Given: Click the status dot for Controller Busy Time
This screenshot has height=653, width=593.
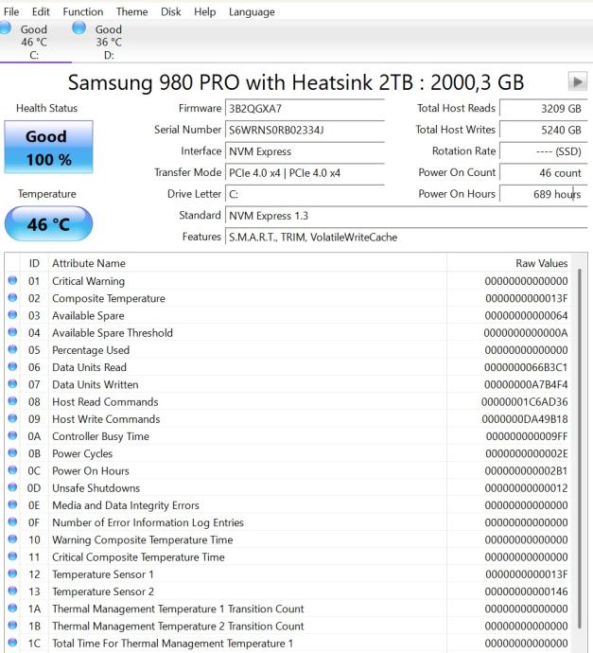Looking at the screenshot, I should click(12, 435).
